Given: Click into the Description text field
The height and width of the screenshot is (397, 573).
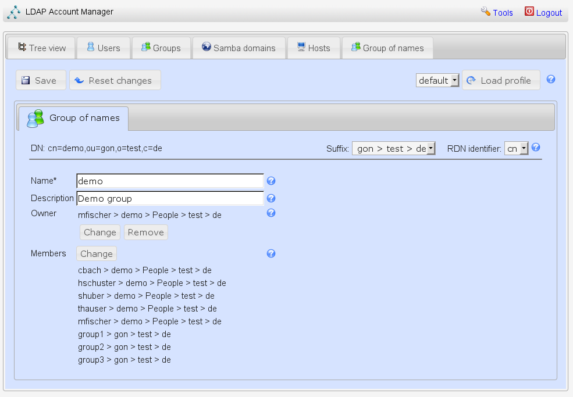Looking at the screenshot, I should point(170,199).
